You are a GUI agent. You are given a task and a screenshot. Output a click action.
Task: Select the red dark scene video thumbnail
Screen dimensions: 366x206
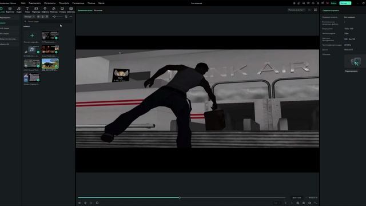[50, 50]
